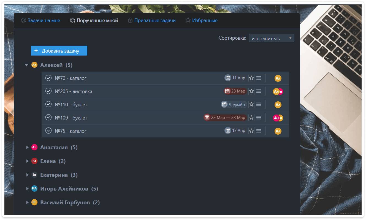
Task: Open hamburger menu for №205 - листовка
Action: point(258,91)
